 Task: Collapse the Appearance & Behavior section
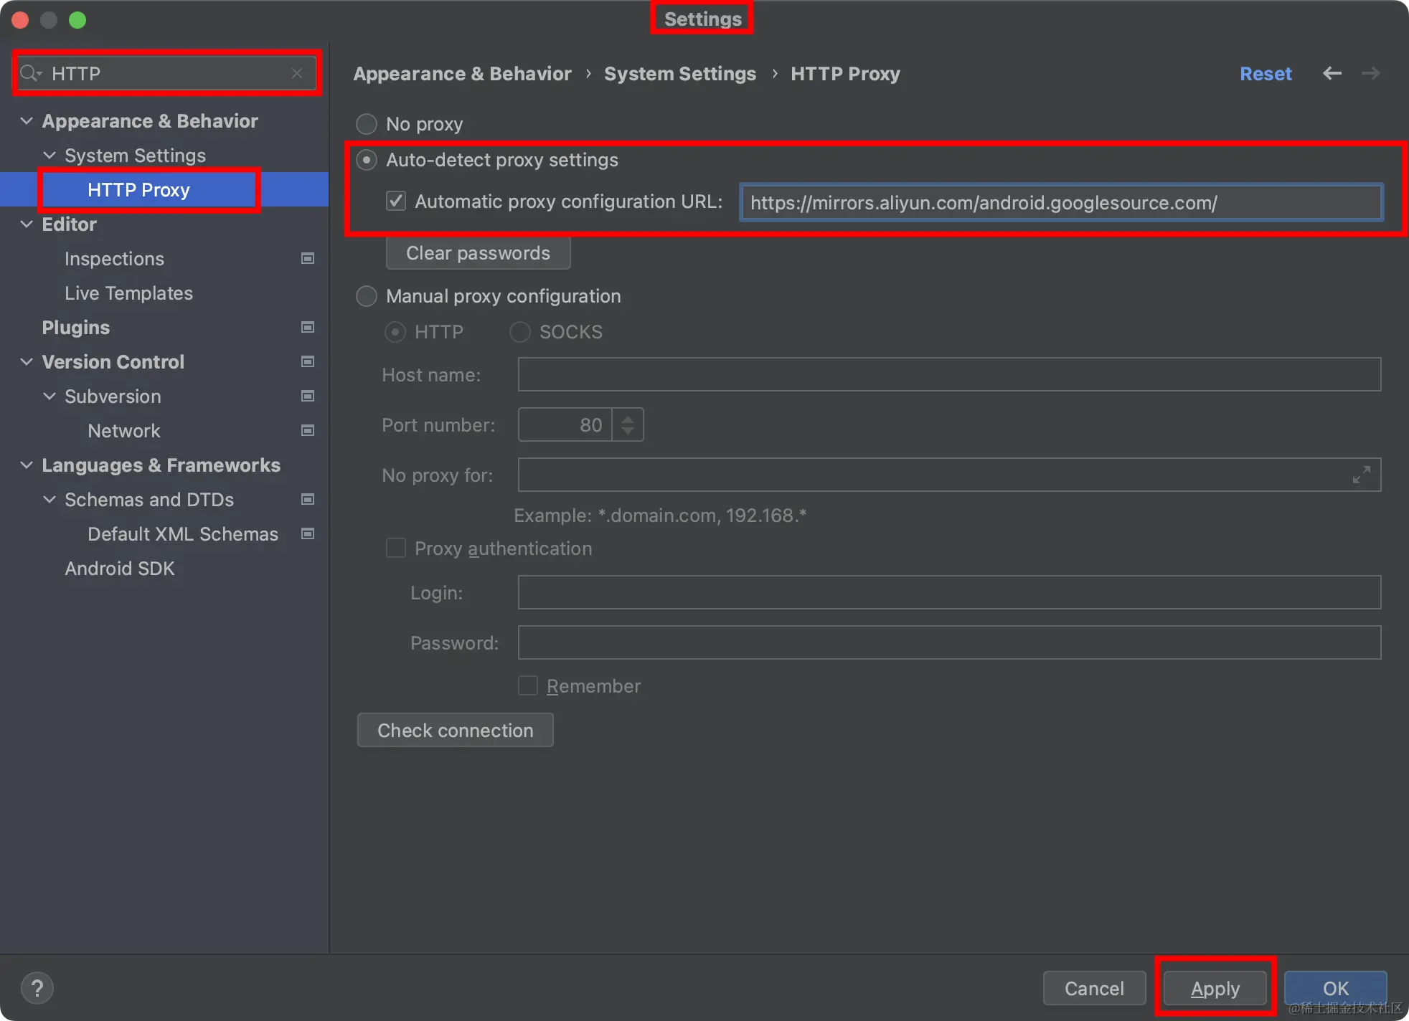tap(27, 120)
